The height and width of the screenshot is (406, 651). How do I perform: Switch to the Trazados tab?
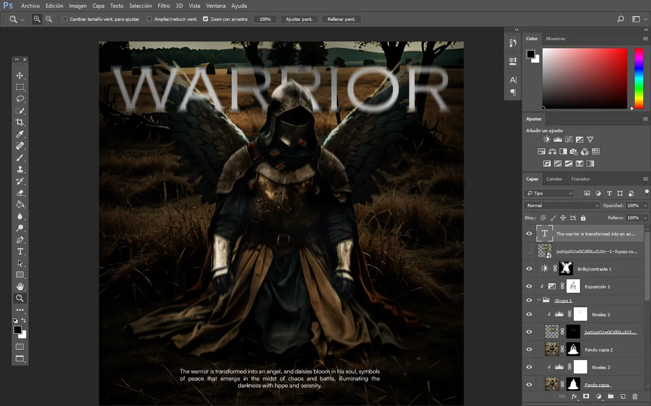(x=580, y=179)
